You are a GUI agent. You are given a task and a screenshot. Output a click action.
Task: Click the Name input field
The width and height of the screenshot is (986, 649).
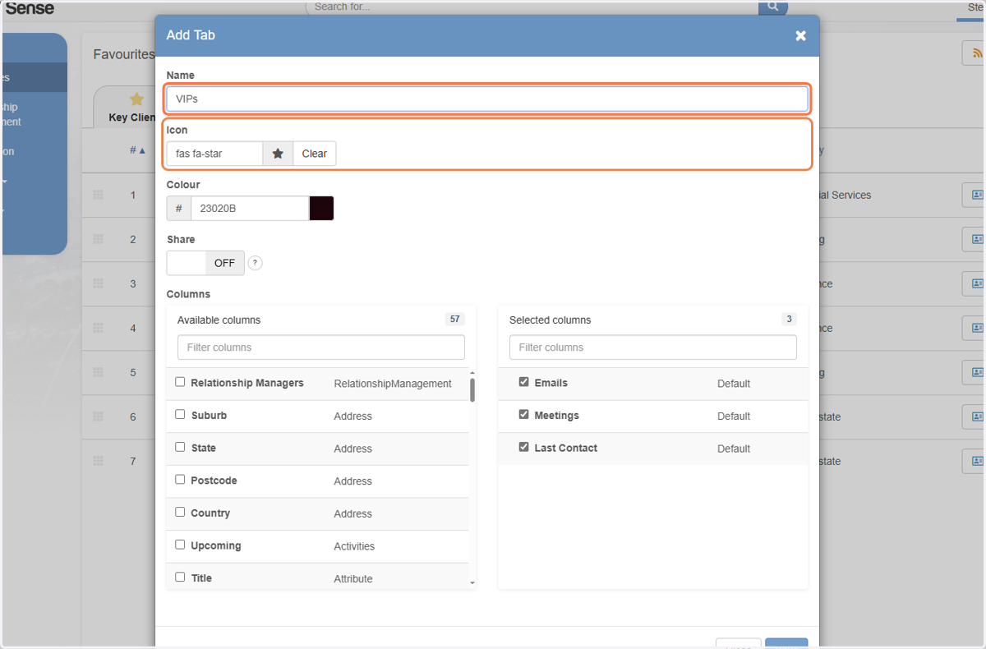pos(487,99)
